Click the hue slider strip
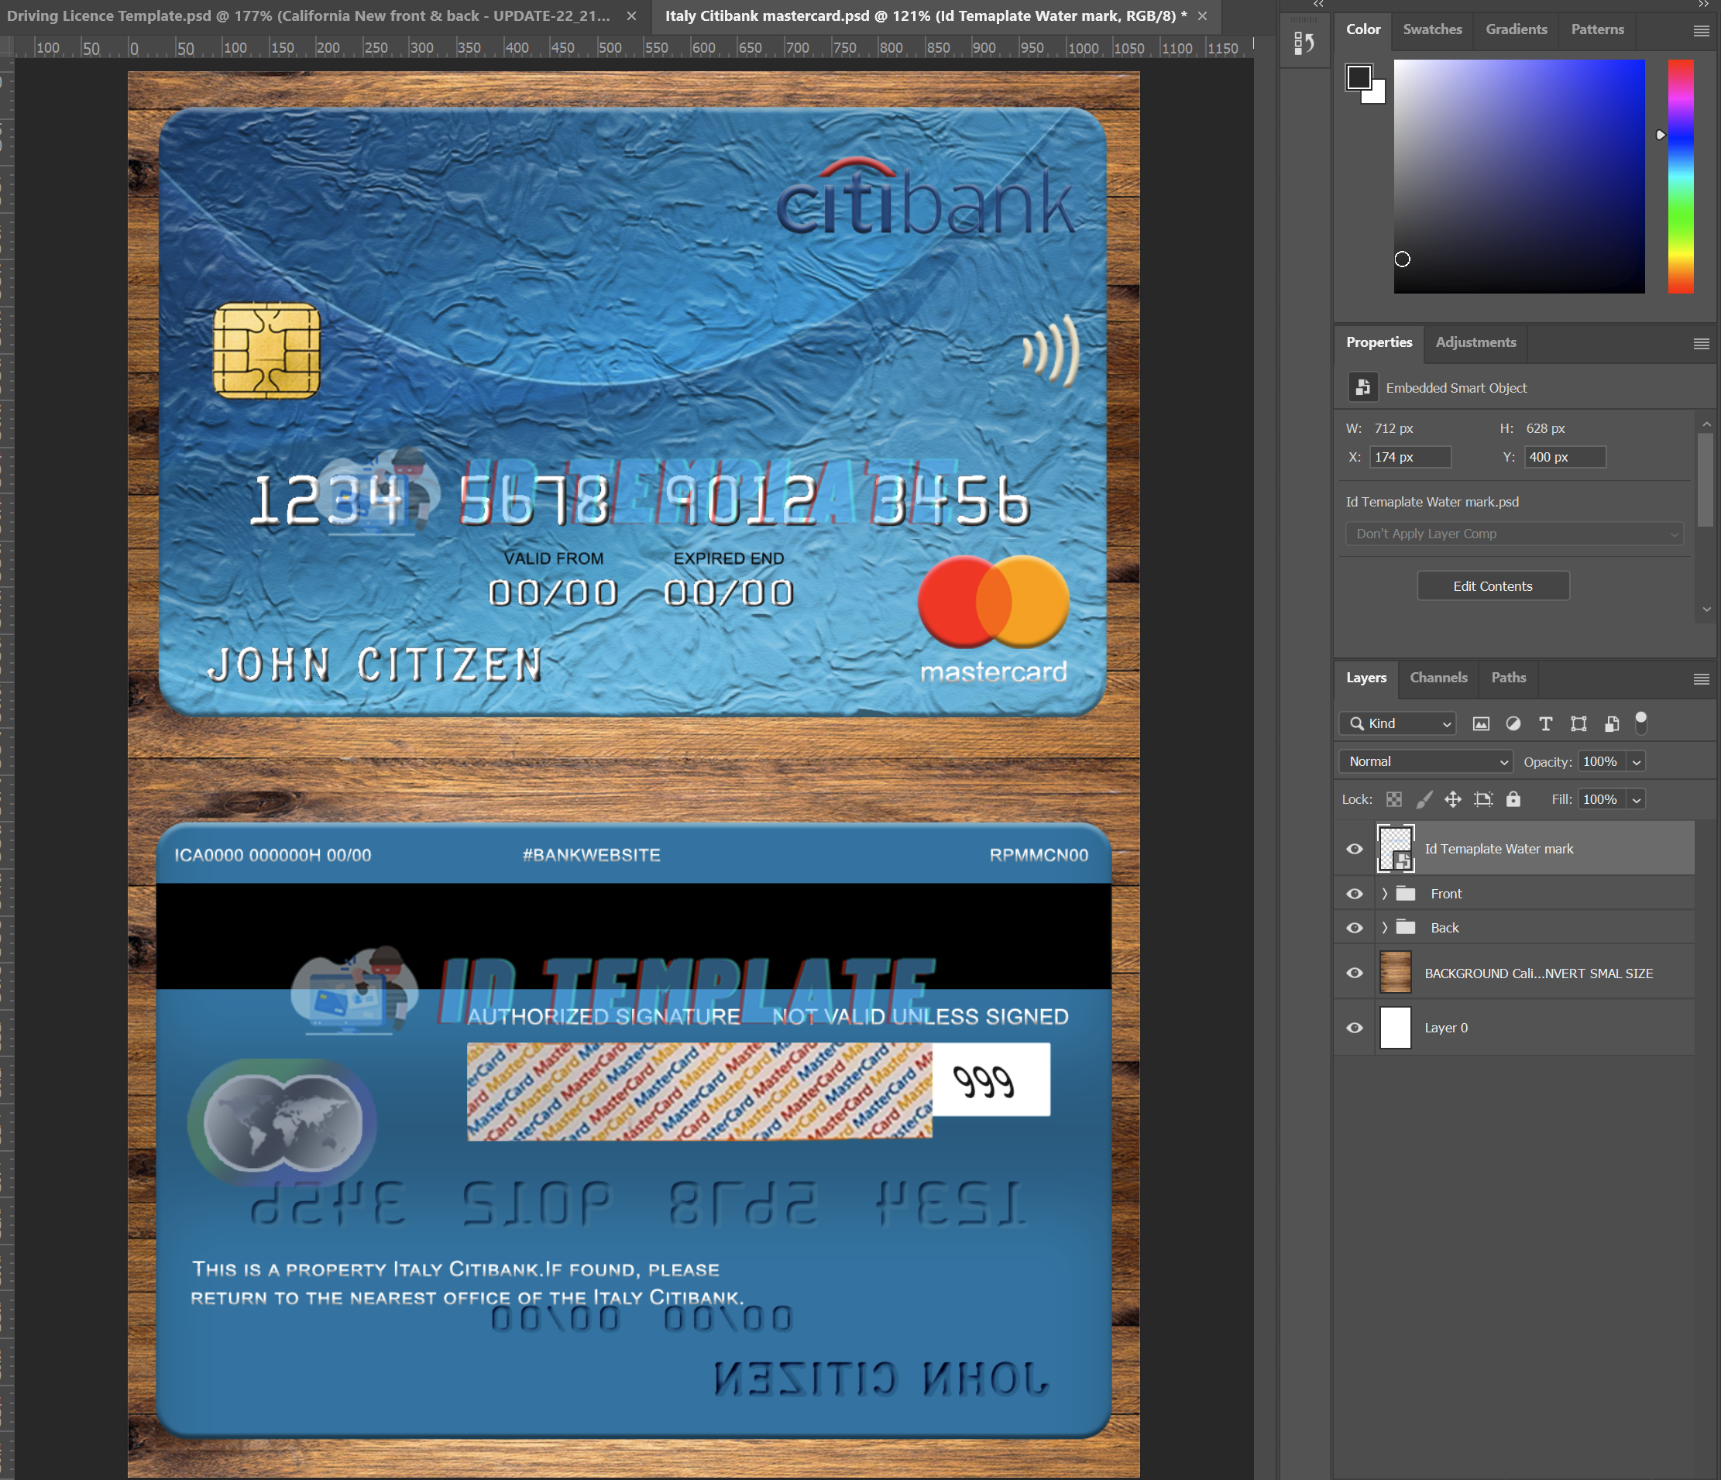The height and width of the screenshot is (1480, 1721). click(x=1680, y=175)
